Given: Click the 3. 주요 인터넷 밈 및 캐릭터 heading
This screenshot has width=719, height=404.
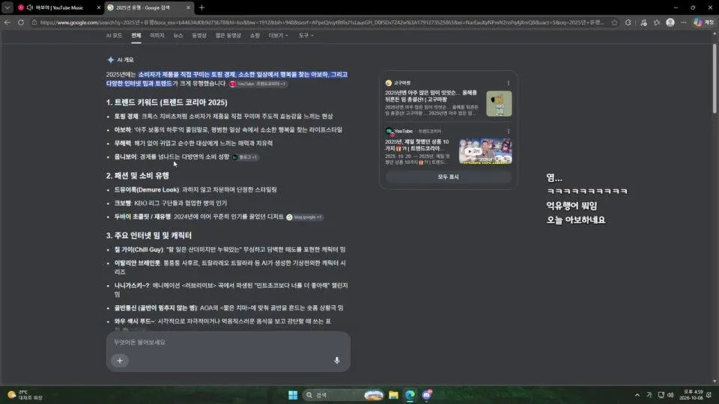Looking at the screenshot, I should click(x=148, y=236).
